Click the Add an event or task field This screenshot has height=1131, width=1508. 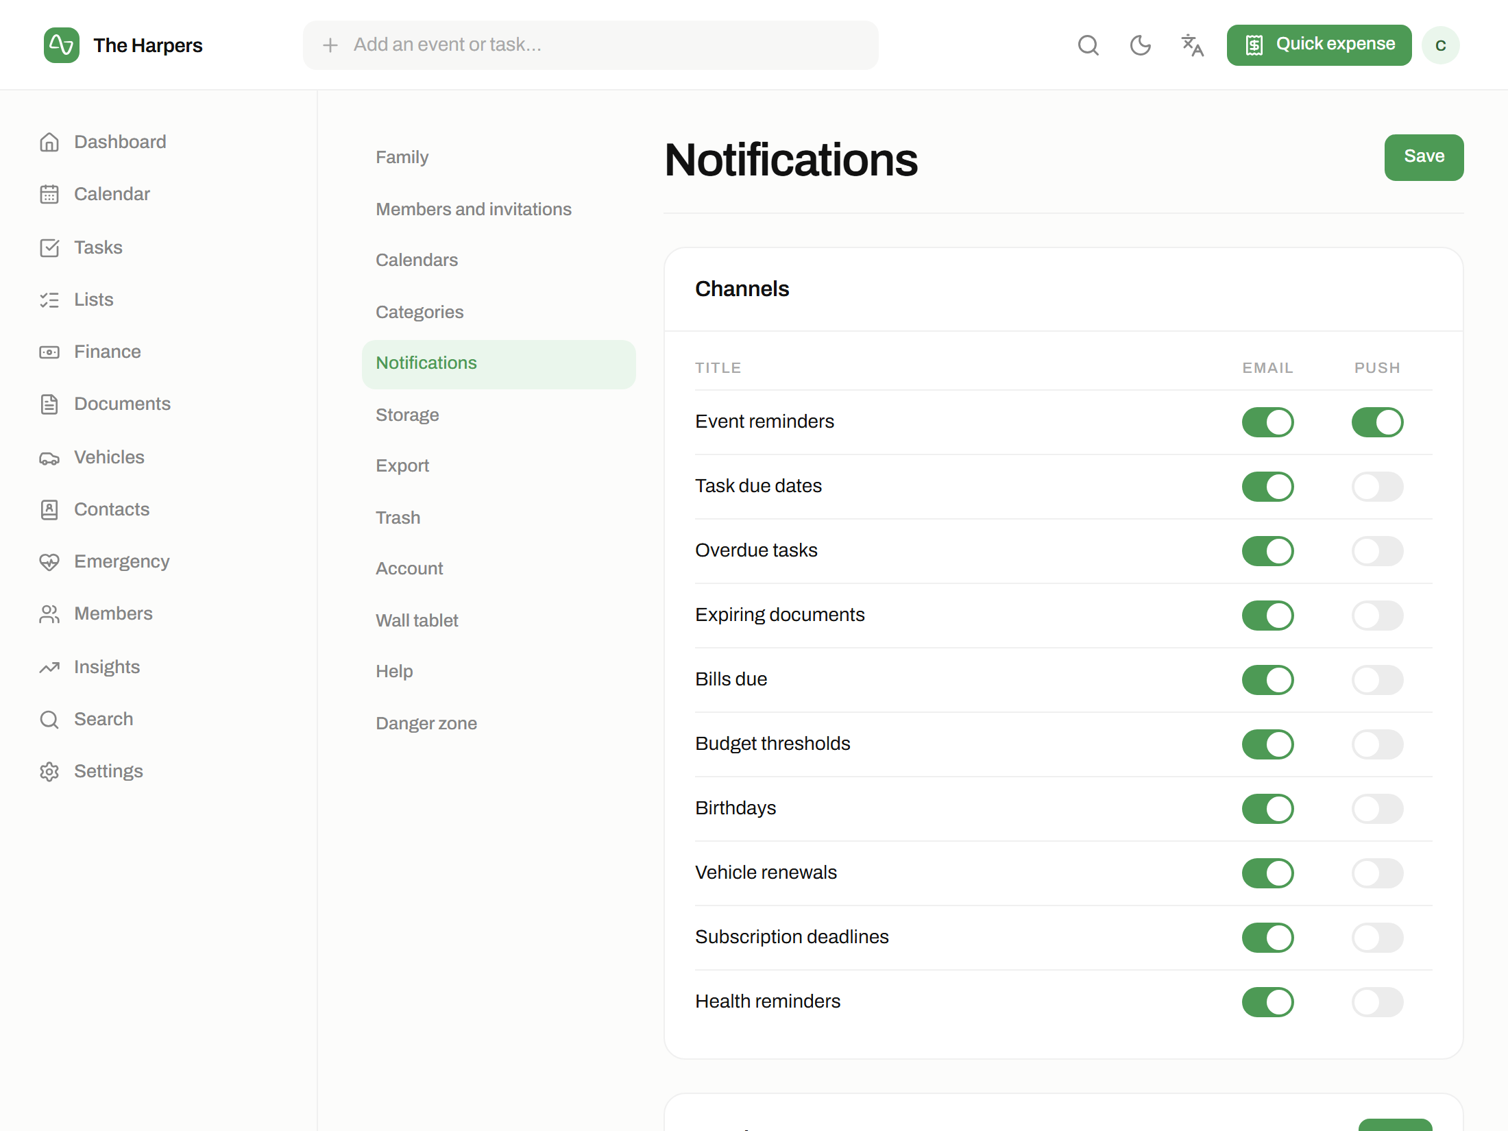[x=591, y=45]
